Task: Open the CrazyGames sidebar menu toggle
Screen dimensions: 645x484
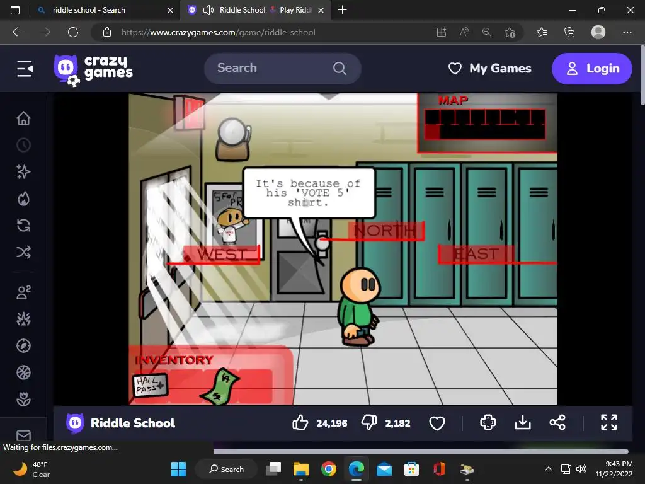Action: tap(25, 68)
